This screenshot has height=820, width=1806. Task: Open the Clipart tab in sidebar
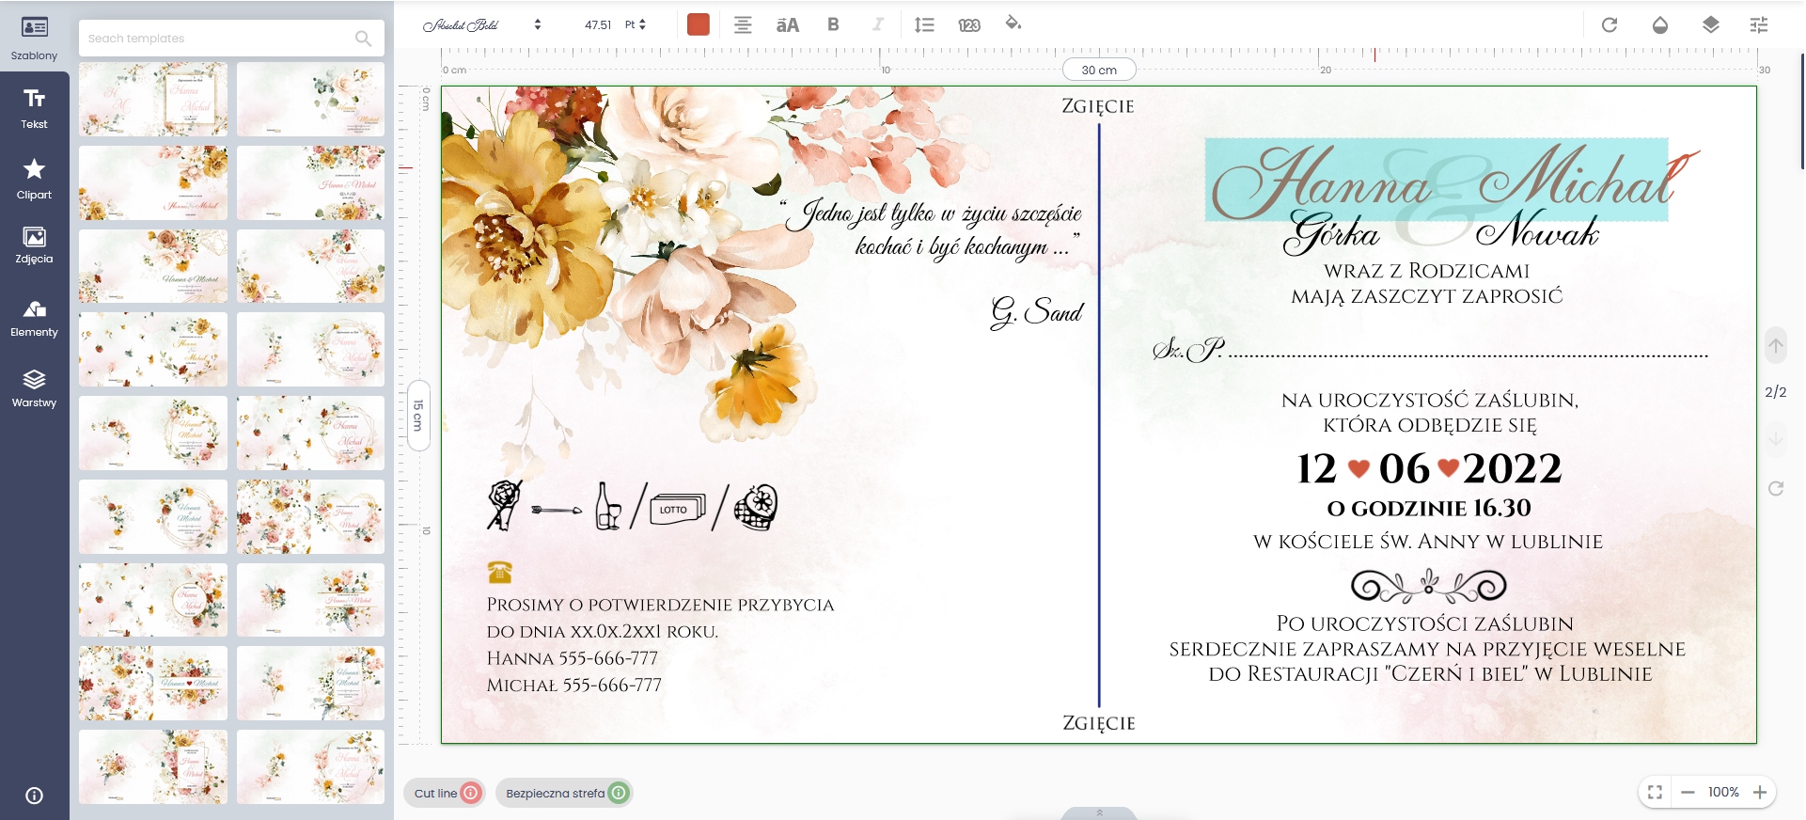[x=34, y=178]
